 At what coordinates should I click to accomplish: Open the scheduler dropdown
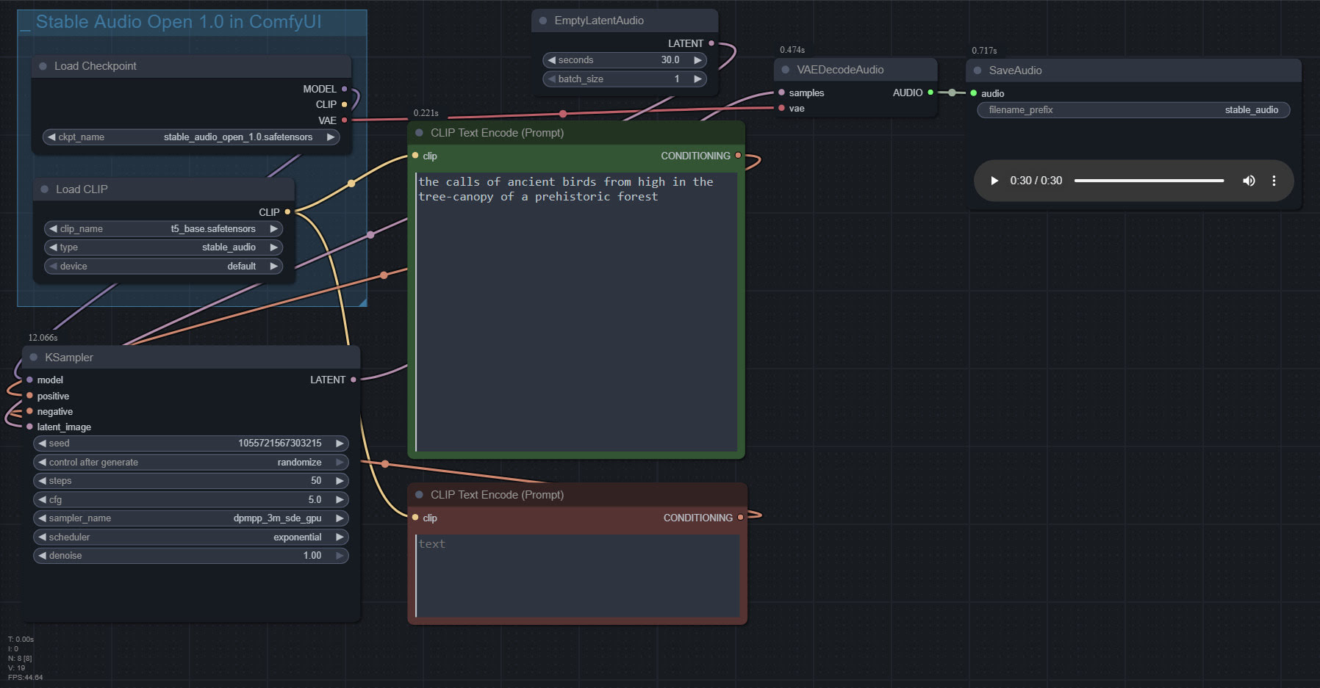point(191,537)
